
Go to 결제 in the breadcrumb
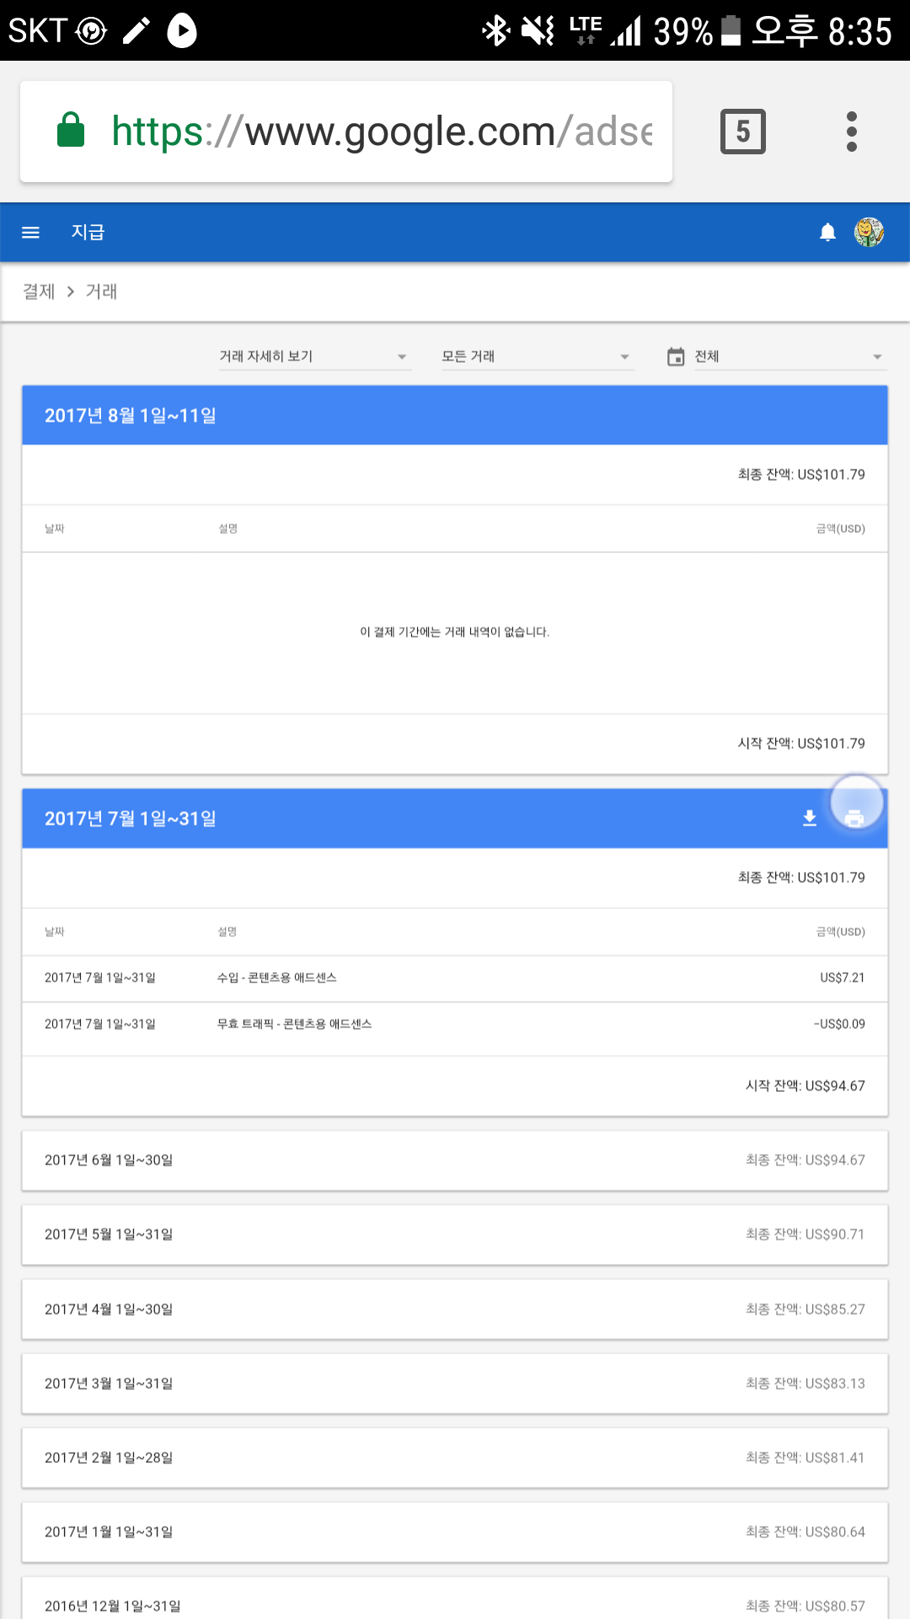(39, 292)
